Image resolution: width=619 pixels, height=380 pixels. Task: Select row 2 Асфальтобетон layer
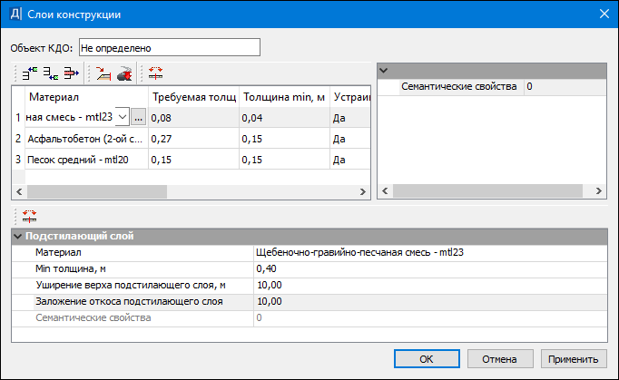coord(85,139)
